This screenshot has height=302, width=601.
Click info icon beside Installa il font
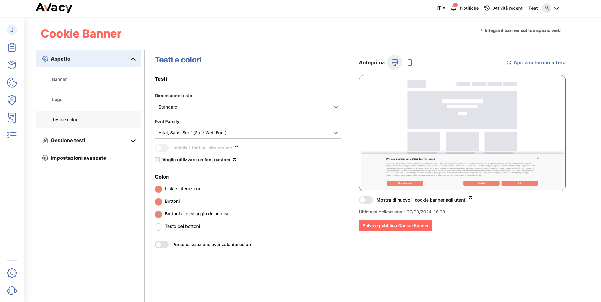236,146
